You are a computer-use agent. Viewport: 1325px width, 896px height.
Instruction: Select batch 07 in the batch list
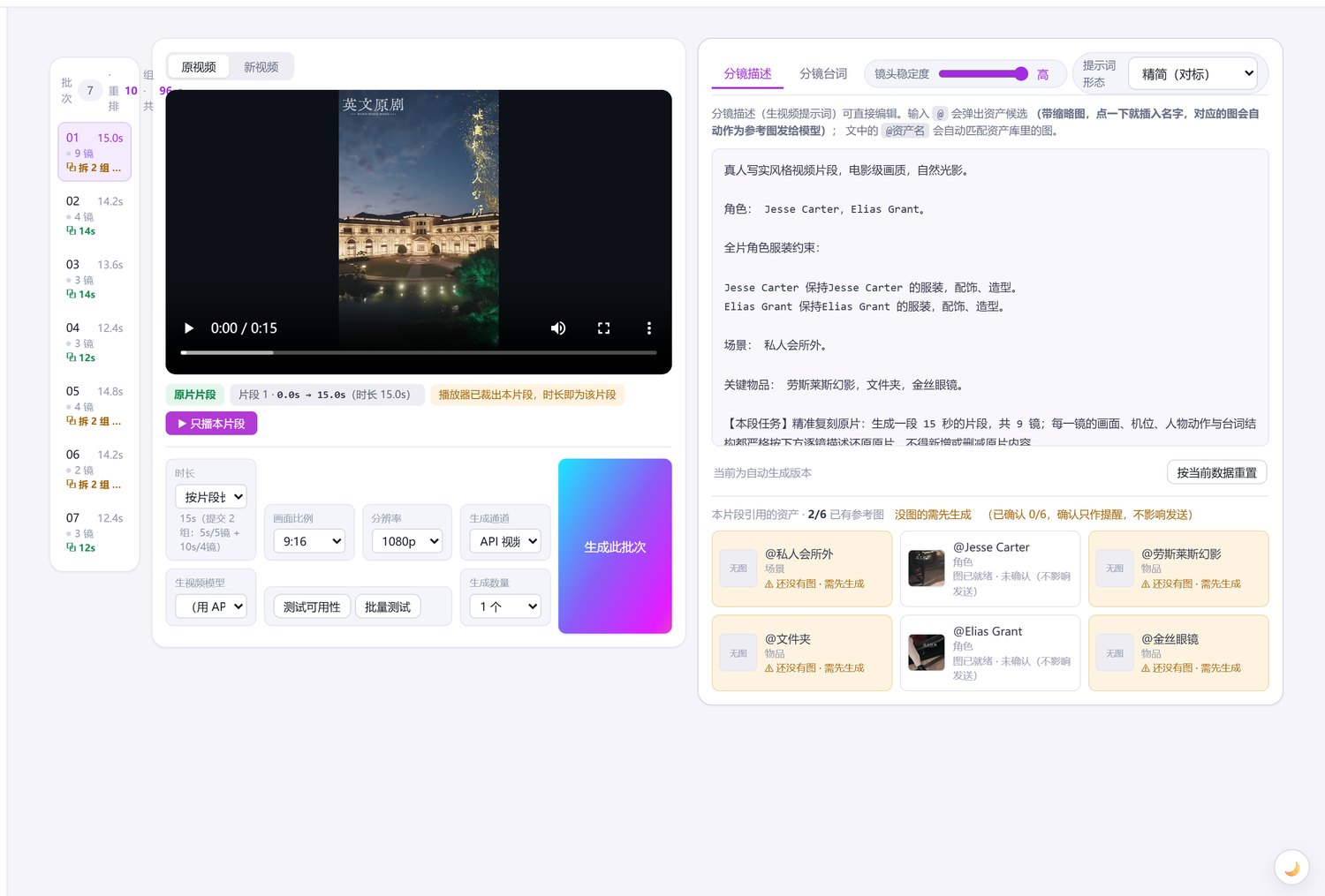pyautogui.click(x=95, y=532)
